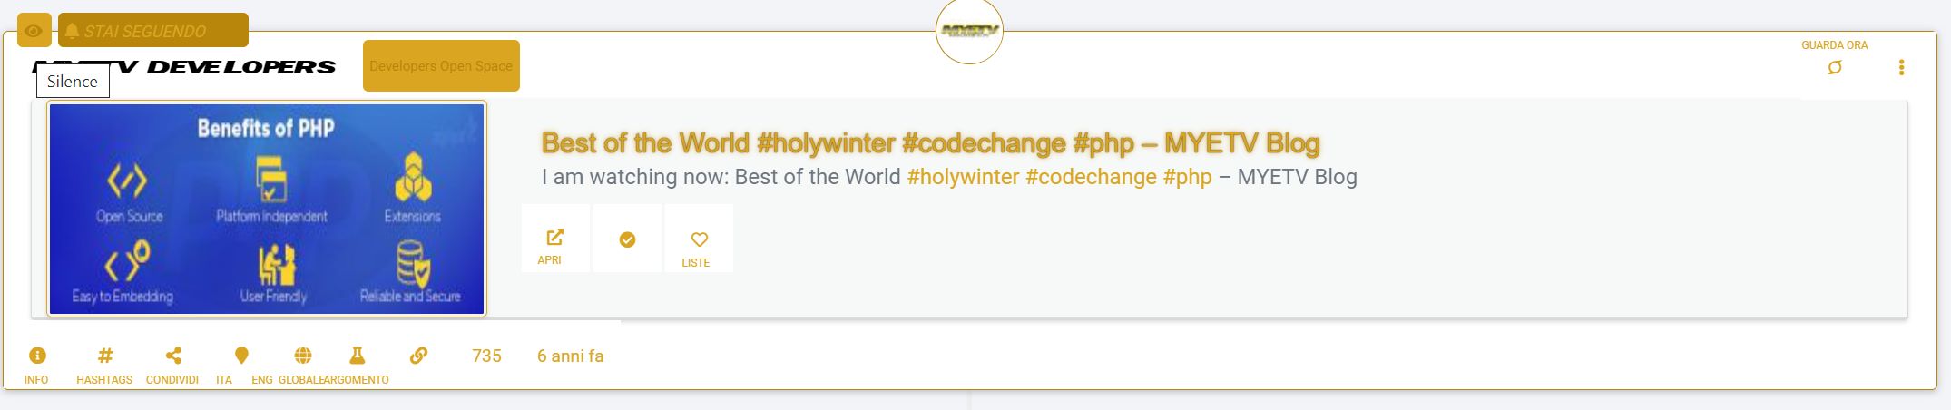Select the ENG language label
Screen dimensions: 1951x410
262,380
